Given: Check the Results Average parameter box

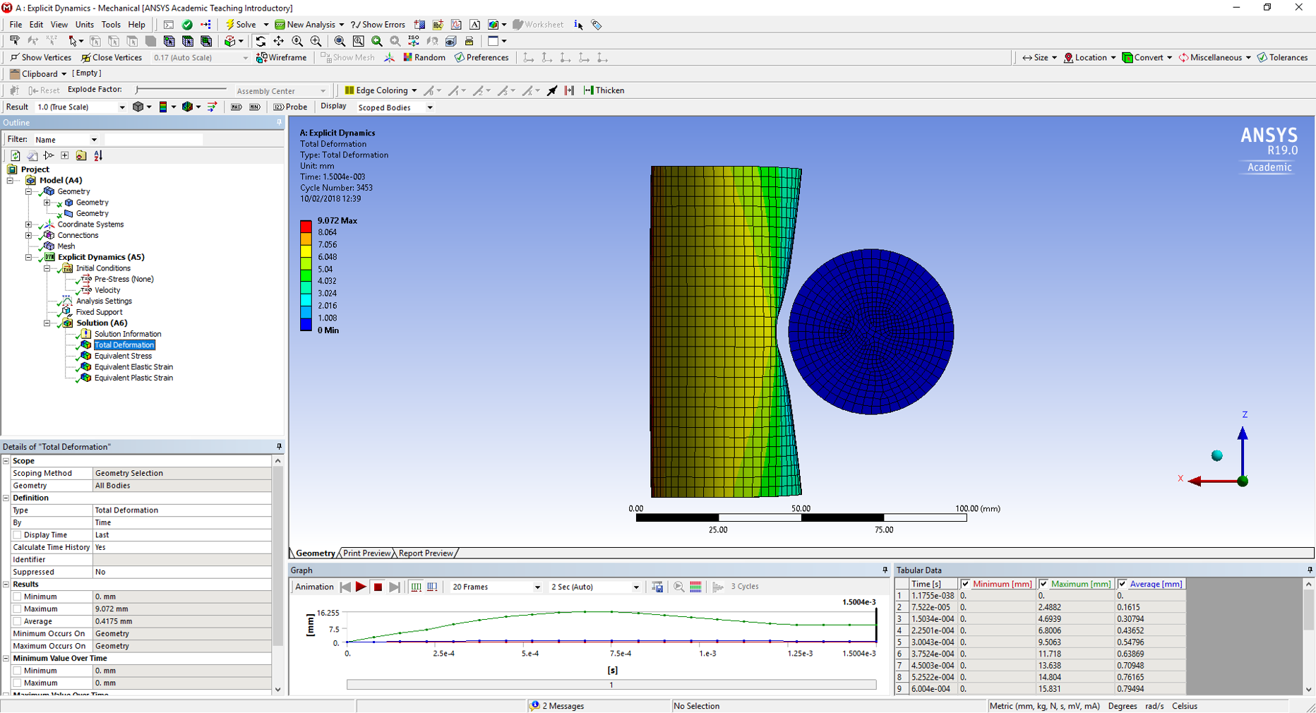Looking at the screenshot, I should click(18, 621).
